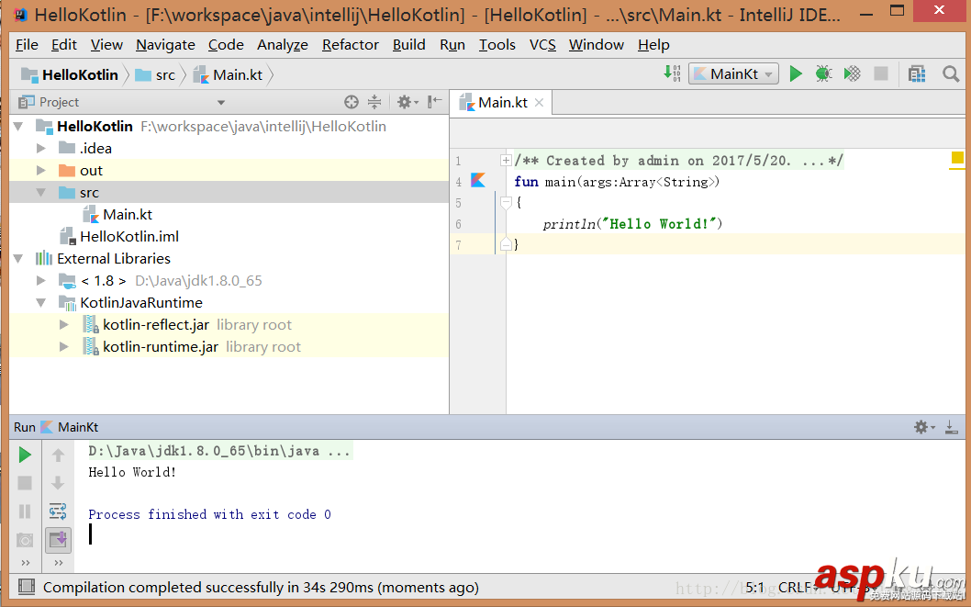Start debugging with the bug icon

click(823, 73)
